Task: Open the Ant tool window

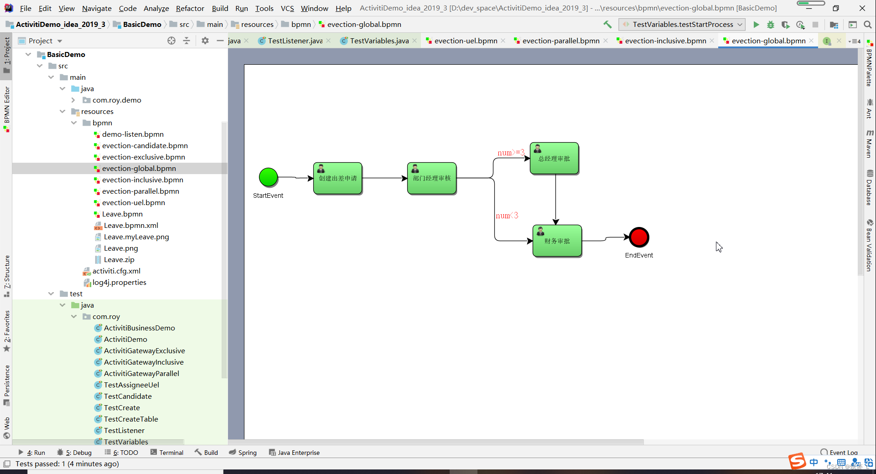Action: pos(870,108)
